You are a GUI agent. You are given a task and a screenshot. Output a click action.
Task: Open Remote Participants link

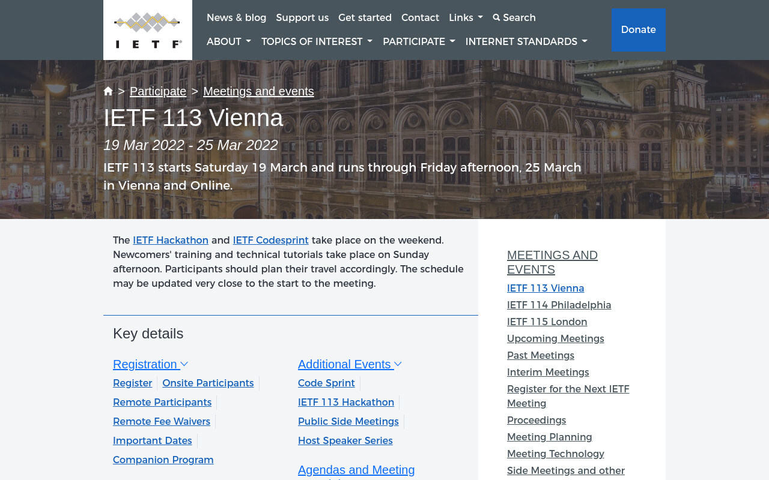162,402
